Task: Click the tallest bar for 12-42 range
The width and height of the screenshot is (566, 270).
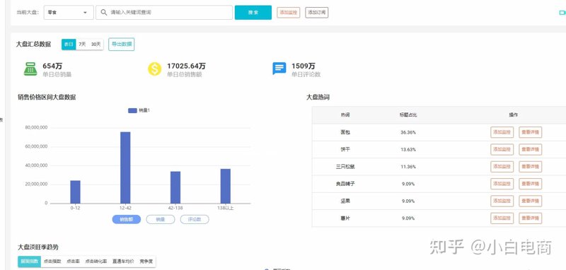Action: click(125, 168)
